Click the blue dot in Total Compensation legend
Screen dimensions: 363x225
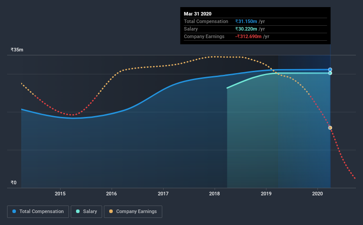14,211
